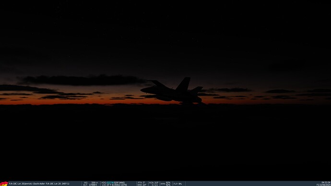
Task: Click the F/A-18C Lot 20 aircraft name text
Action: coord(21,184)
